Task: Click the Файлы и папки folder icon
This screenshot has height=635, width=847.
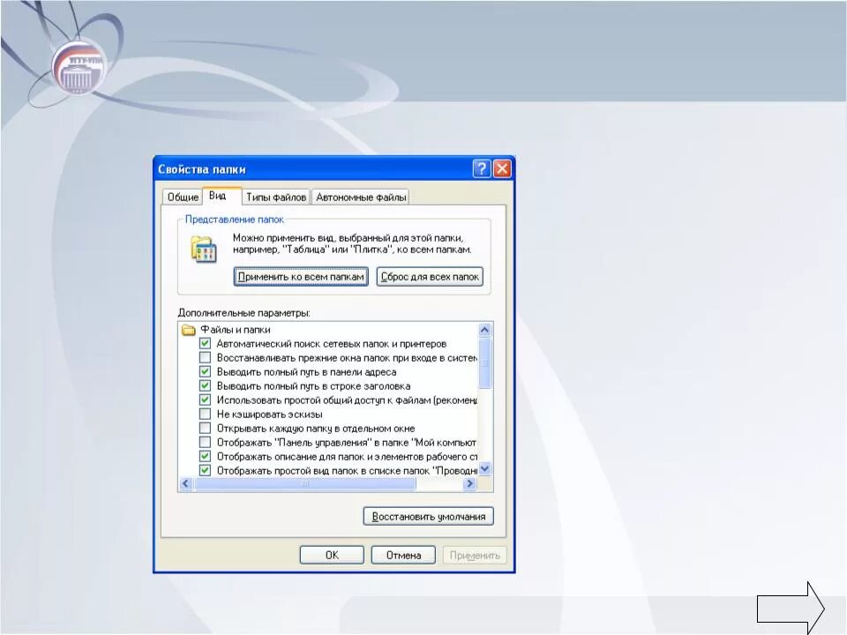Action: point(189,329)
